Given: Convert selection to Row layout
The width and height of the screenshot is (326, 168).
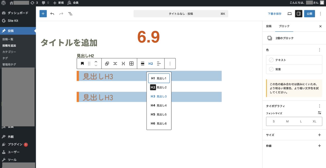Looking at the screenshot, I should (x=115, y=64).
